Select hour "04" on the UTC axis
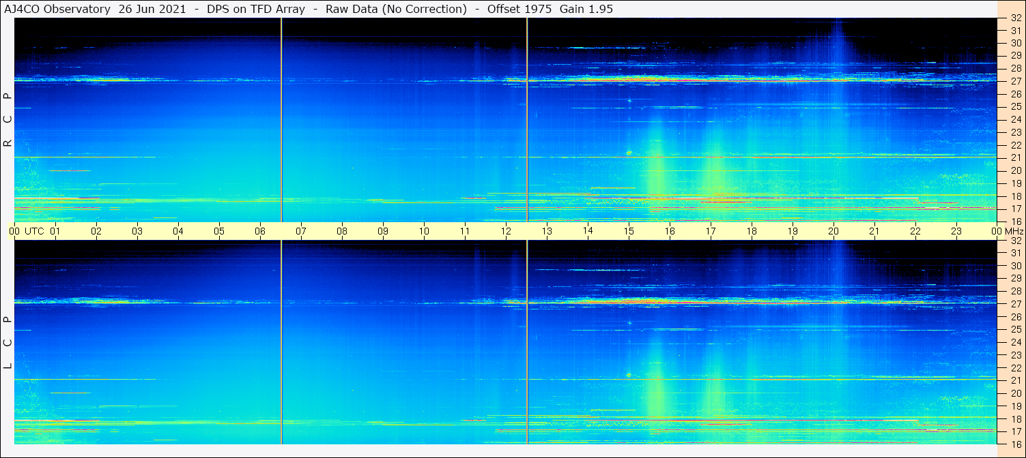Viewport: 1026px width, 458px height. [178, 231]
